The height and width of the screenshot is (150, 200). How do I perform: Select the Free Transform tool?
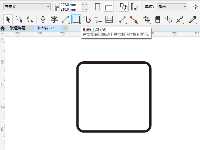[x=168, y=19]
